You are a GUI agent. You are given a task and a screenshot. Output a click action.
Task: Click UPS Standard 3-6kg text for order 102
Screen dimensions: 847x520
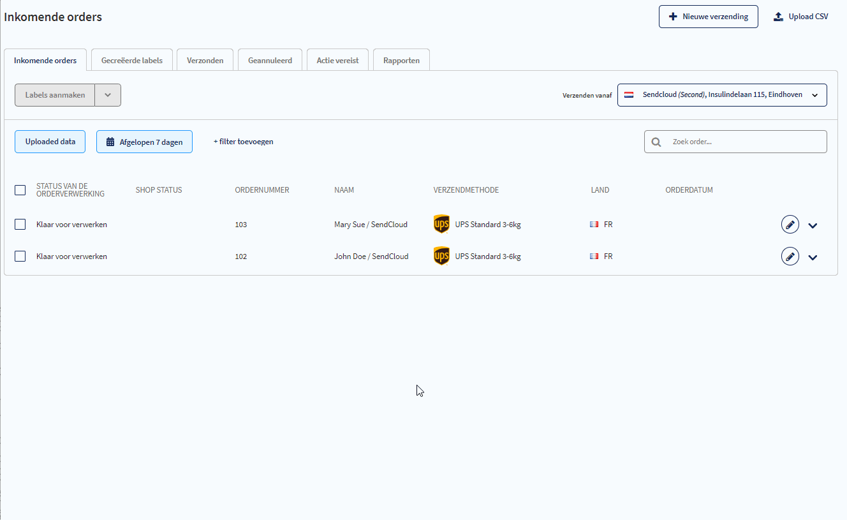pyautogui.click(x=488, y=256)
